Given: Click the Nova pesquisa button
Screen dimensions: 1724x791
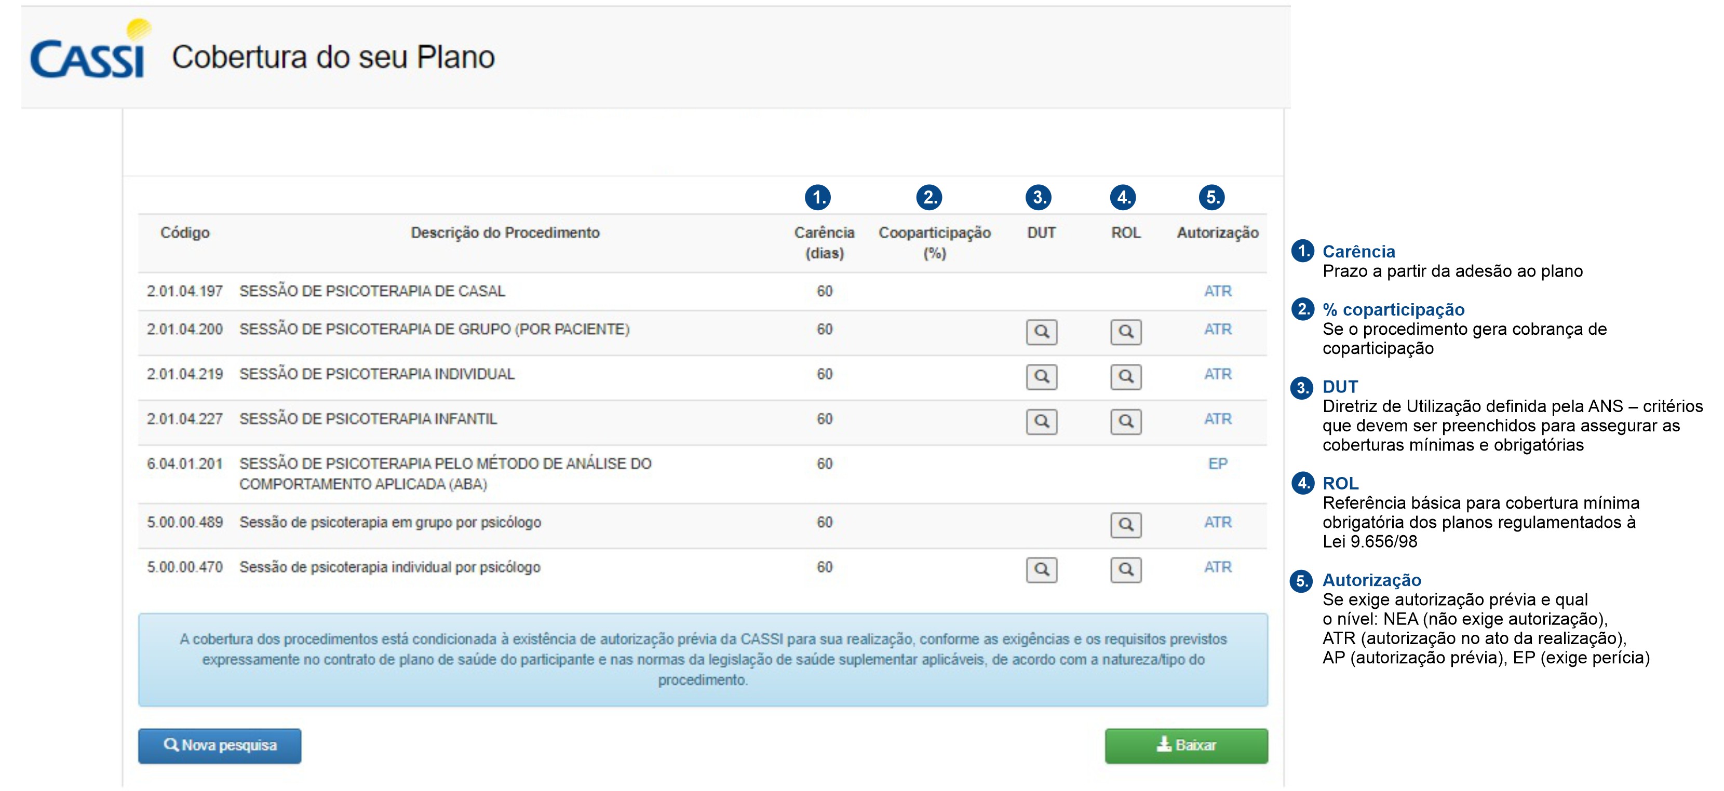Looking at the screenshot, I should tap(220, 745).
